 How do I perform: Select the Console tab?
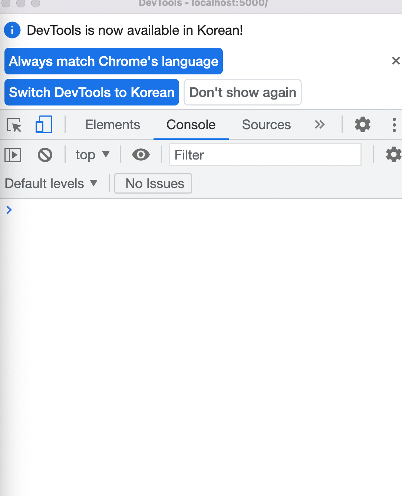[x=191, y=125]
